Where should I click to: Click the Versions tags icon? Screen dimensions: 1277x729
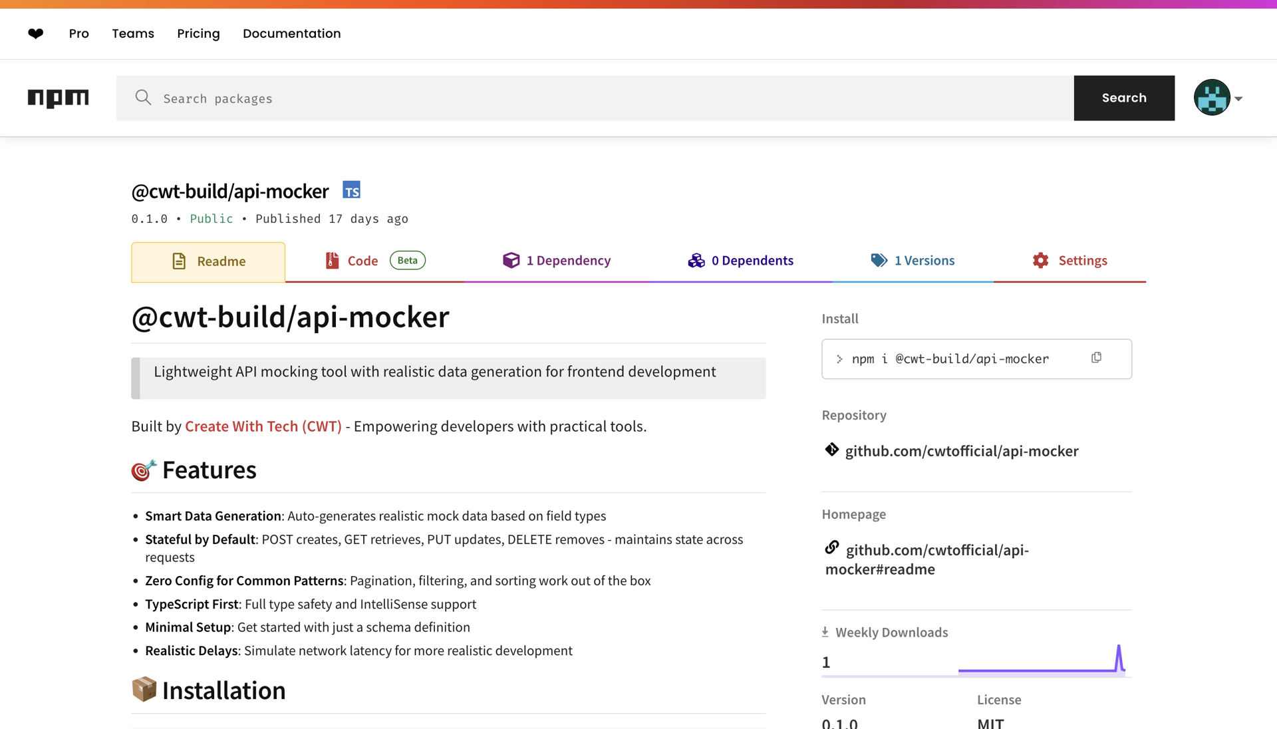pyautogui.click(x=879, y=260)
